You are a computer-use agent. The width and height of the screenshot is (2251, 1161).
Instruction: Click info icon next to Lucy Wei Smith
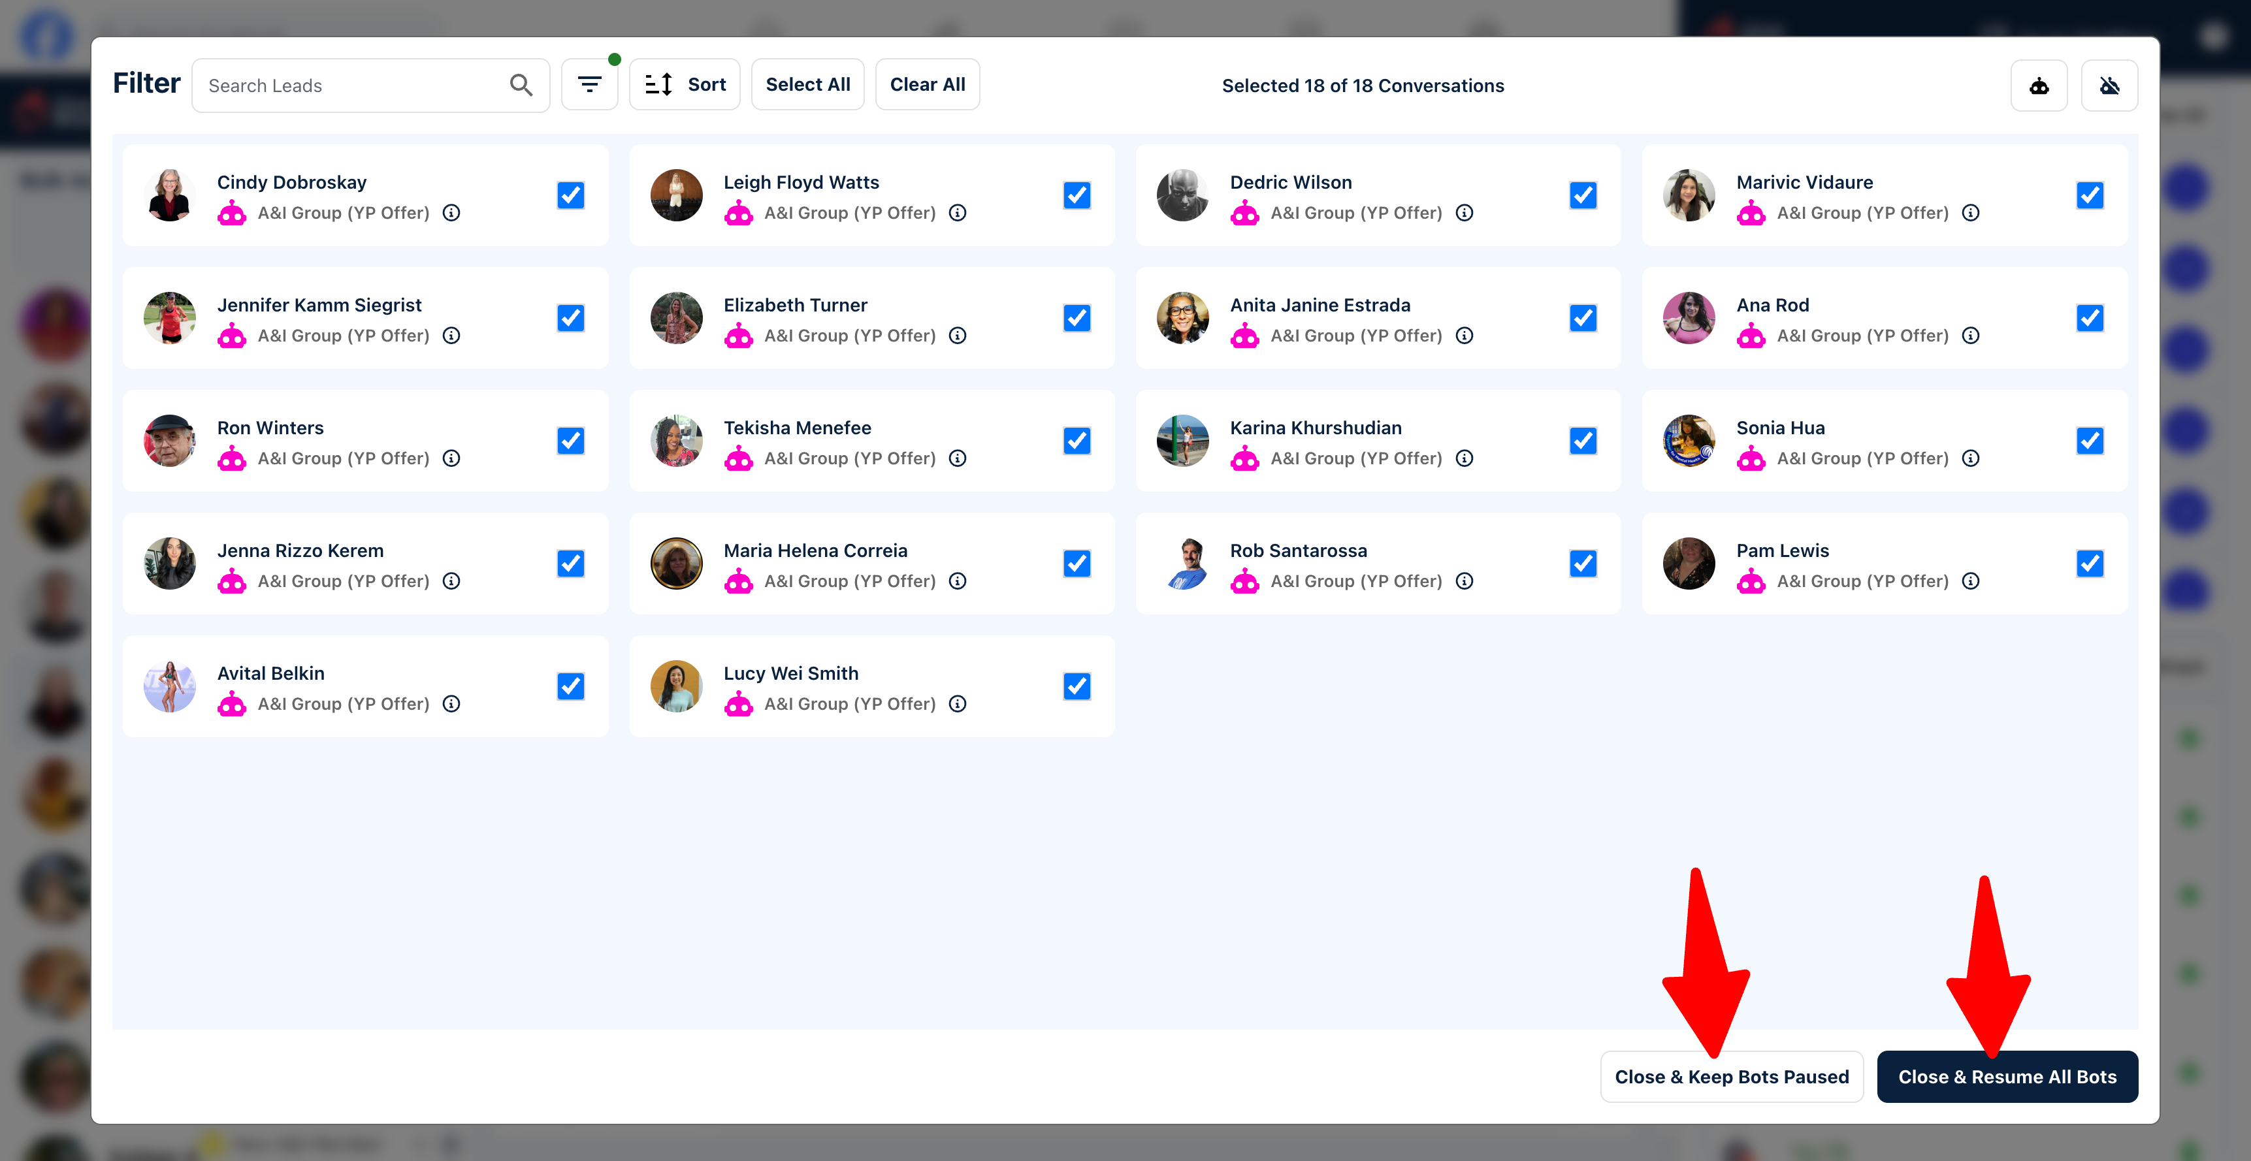click(958, 703)
